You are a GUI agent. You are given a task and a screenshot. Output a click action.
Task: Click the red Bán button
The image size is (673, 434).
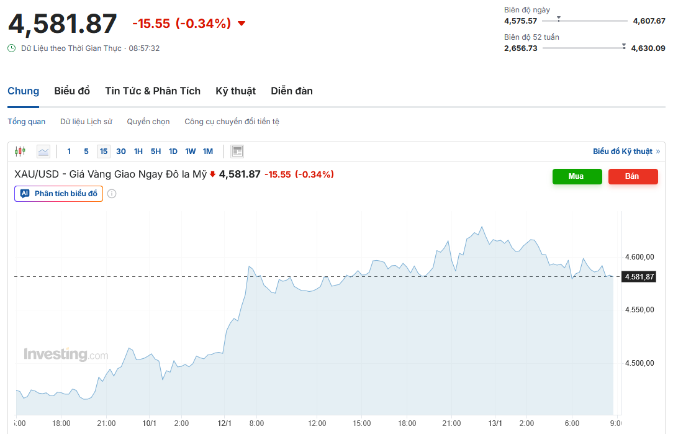pyautogui.click(x=633, y=176)
